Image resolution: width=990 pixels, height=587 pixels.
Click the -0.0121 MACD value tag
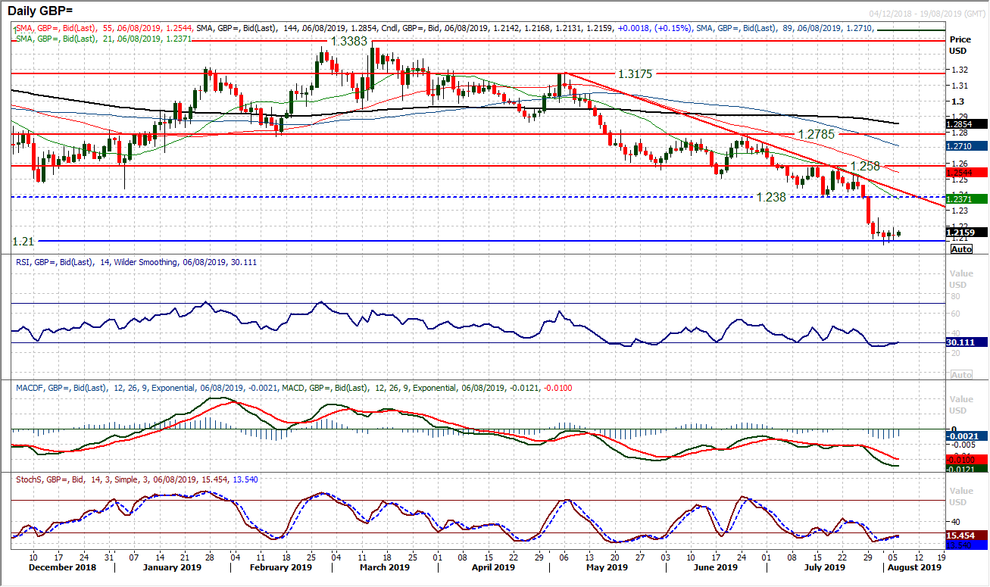click(967, 470)
